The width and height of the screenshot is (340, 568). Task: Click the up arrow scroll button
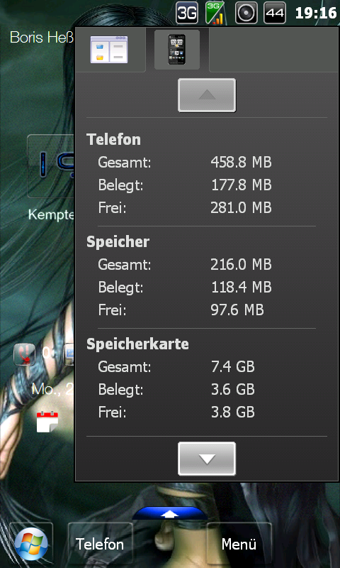coord(207,95)
